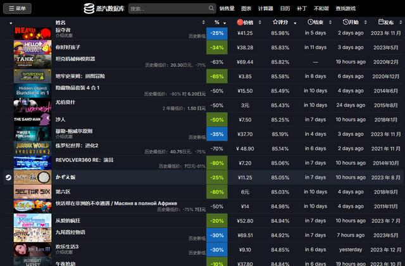Click the 蒸汽数据库 logo icon

pos(89,8)
